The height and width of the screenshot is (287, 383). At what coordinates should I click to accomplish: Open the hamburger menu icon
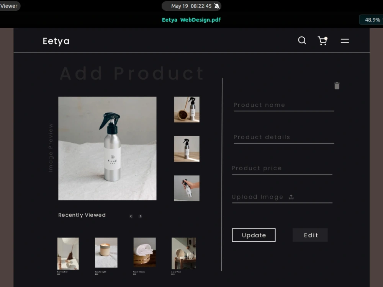click(345, 41)
